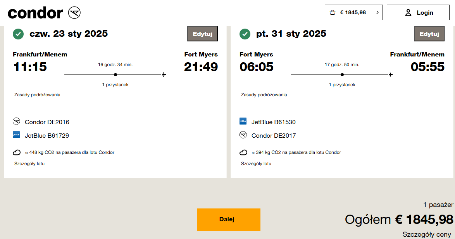This screenshot has width=455, height=239.
Task: Open Szczegóły lotu for the Frankfurt outbound flight
Action: (29, 164)
